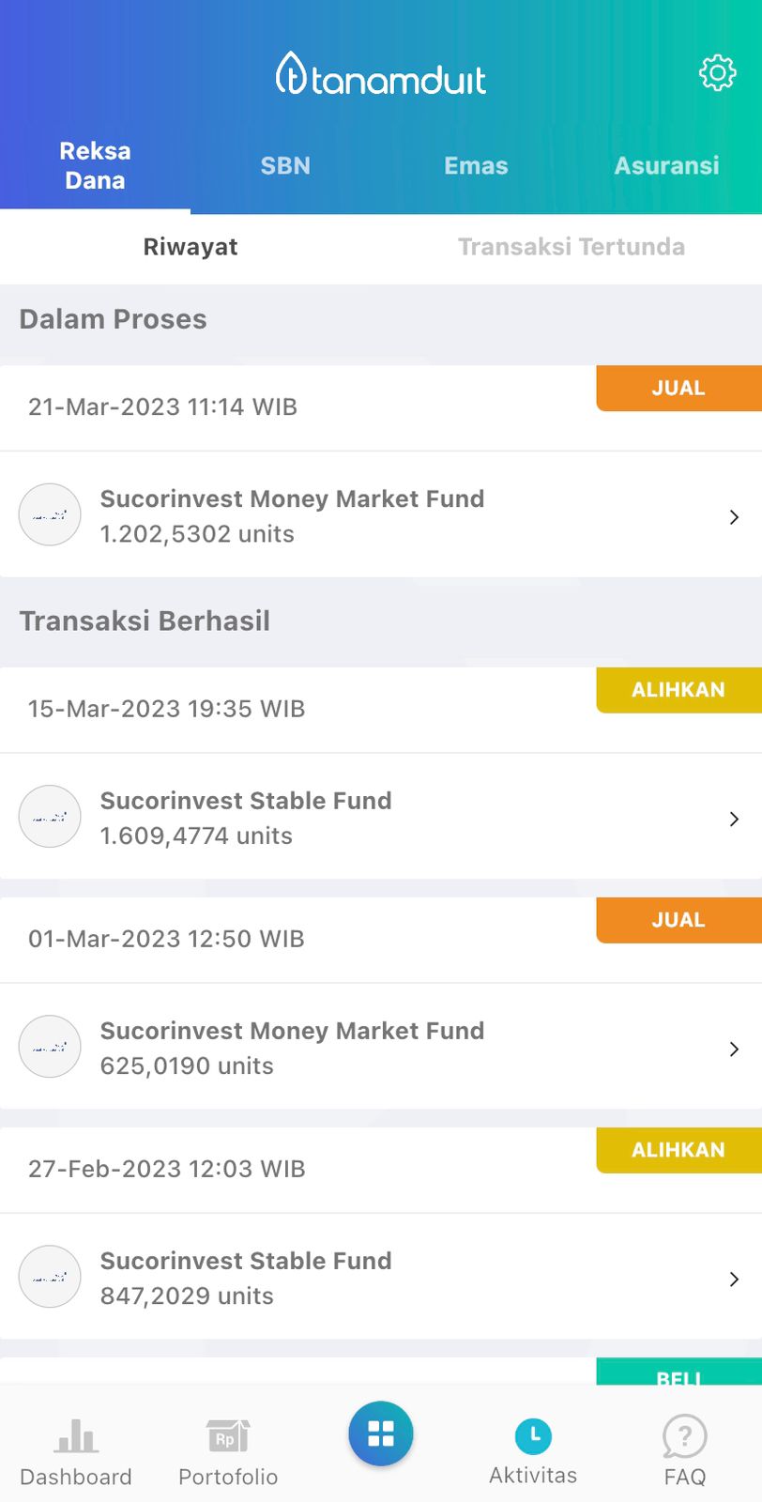Tap fund logo of 1.609,4774 units transaction
Image resolution: width=762 pixels, height=1502 pixels.
50,817
